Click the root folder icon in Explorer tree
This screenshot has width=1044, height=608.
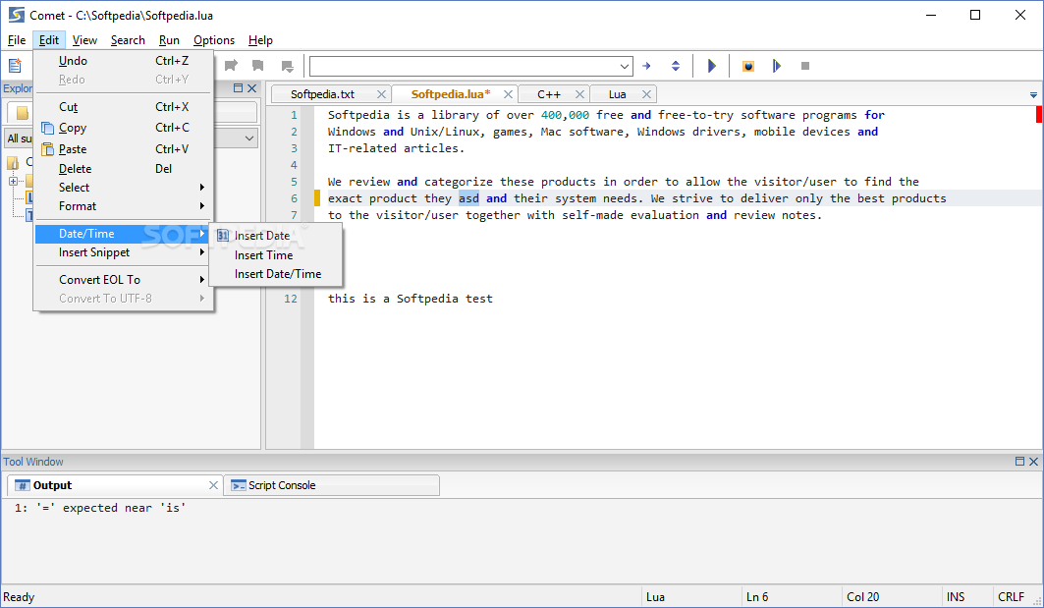(x=13, y=162)
